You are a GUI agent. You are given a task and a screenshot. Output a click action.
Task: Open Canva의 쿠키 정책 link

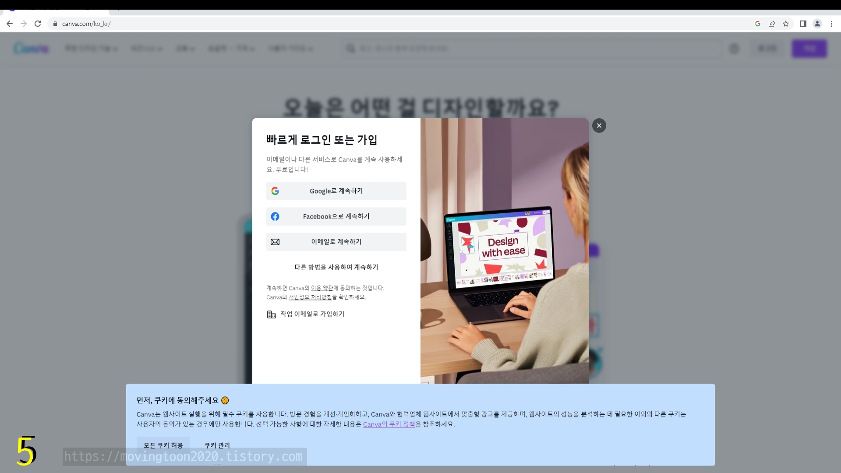(389, 424)
